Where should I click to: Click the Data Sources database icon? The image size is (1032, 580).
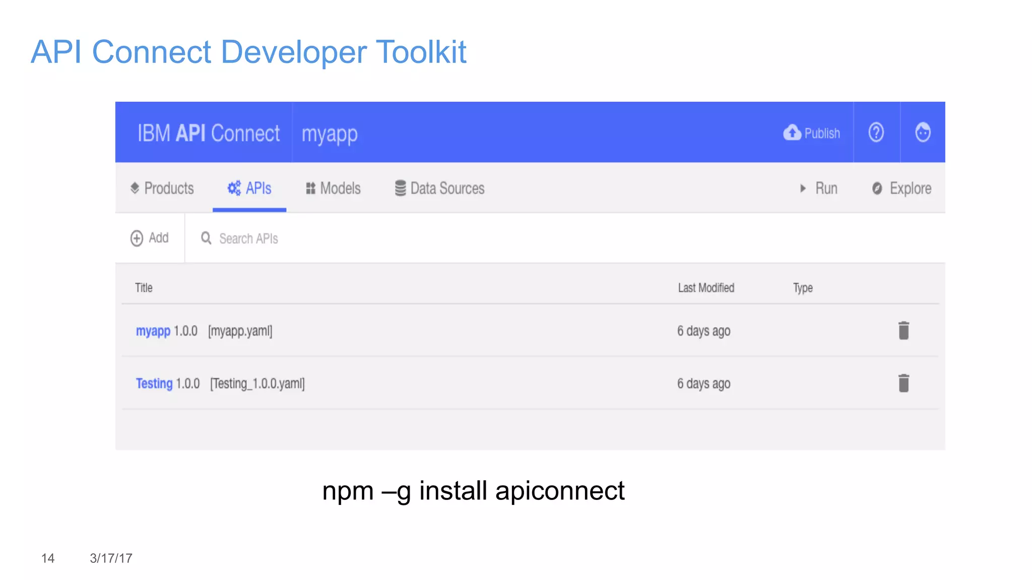click(x=400, y=188)
